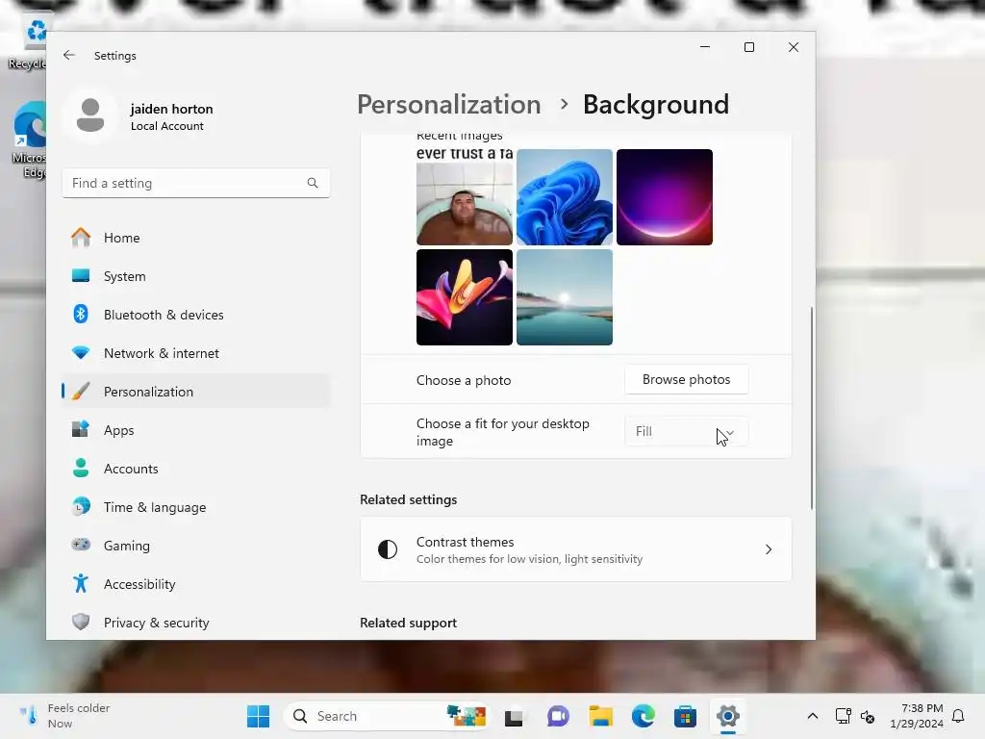This screenshot has width=985, height=739.
Task: Click the search magnifier in Find a setting
Action: tap(313, 183)
